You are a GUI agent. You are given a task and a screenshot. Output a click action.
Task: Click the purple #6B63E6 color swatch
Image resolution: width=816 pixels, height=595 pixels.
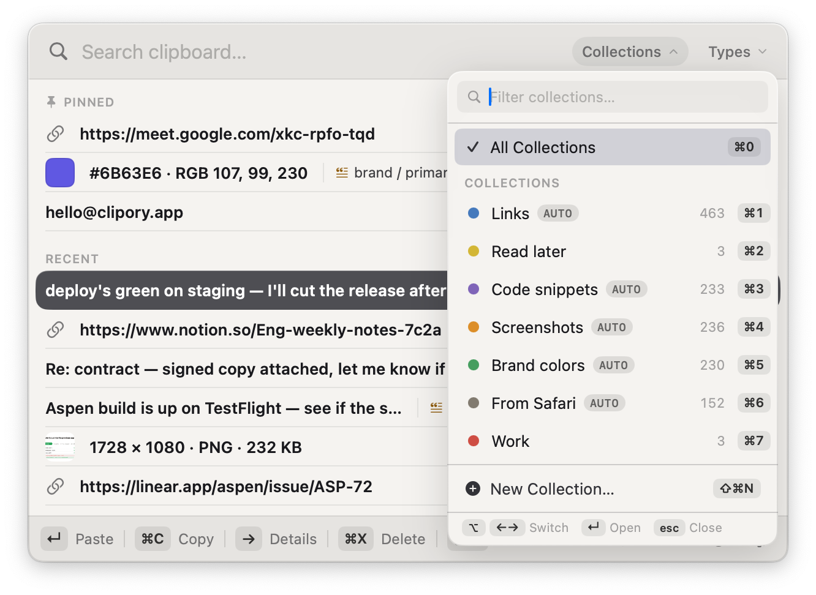(x=60, y=173)
